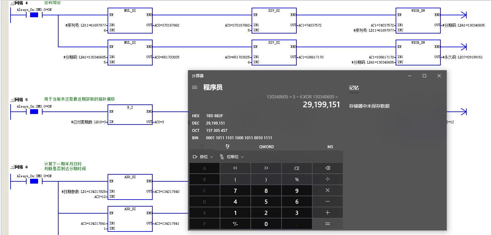
Task: Click the 密码加密 network comment
Action: tap(52, 3)
